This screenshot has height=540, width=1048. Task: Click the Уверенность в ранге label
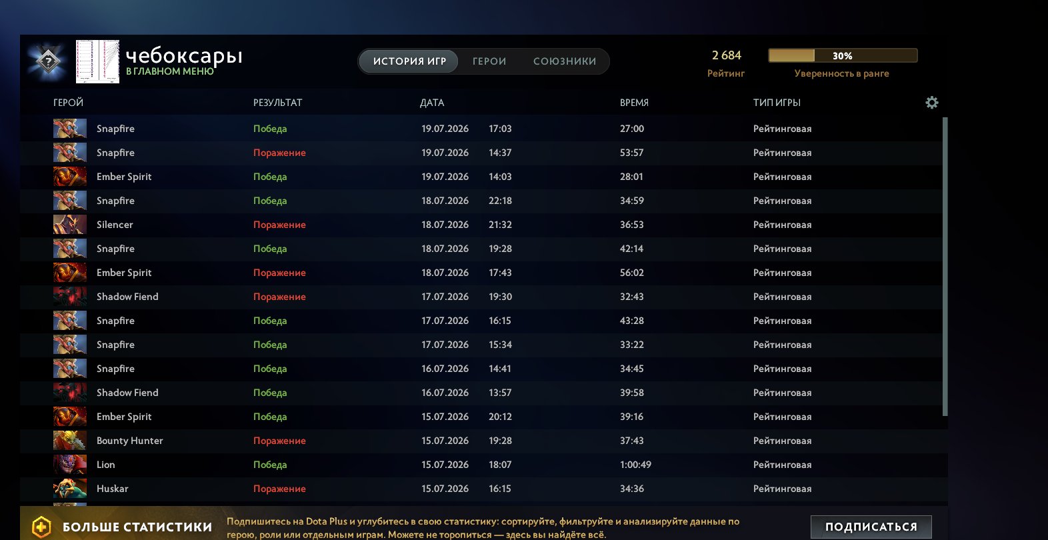pyautogui.click(x=841, y=73)
